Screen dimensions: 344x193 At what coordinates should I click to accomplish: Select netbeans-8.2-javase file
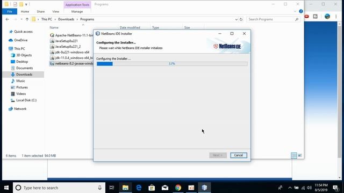coord(71,64)
